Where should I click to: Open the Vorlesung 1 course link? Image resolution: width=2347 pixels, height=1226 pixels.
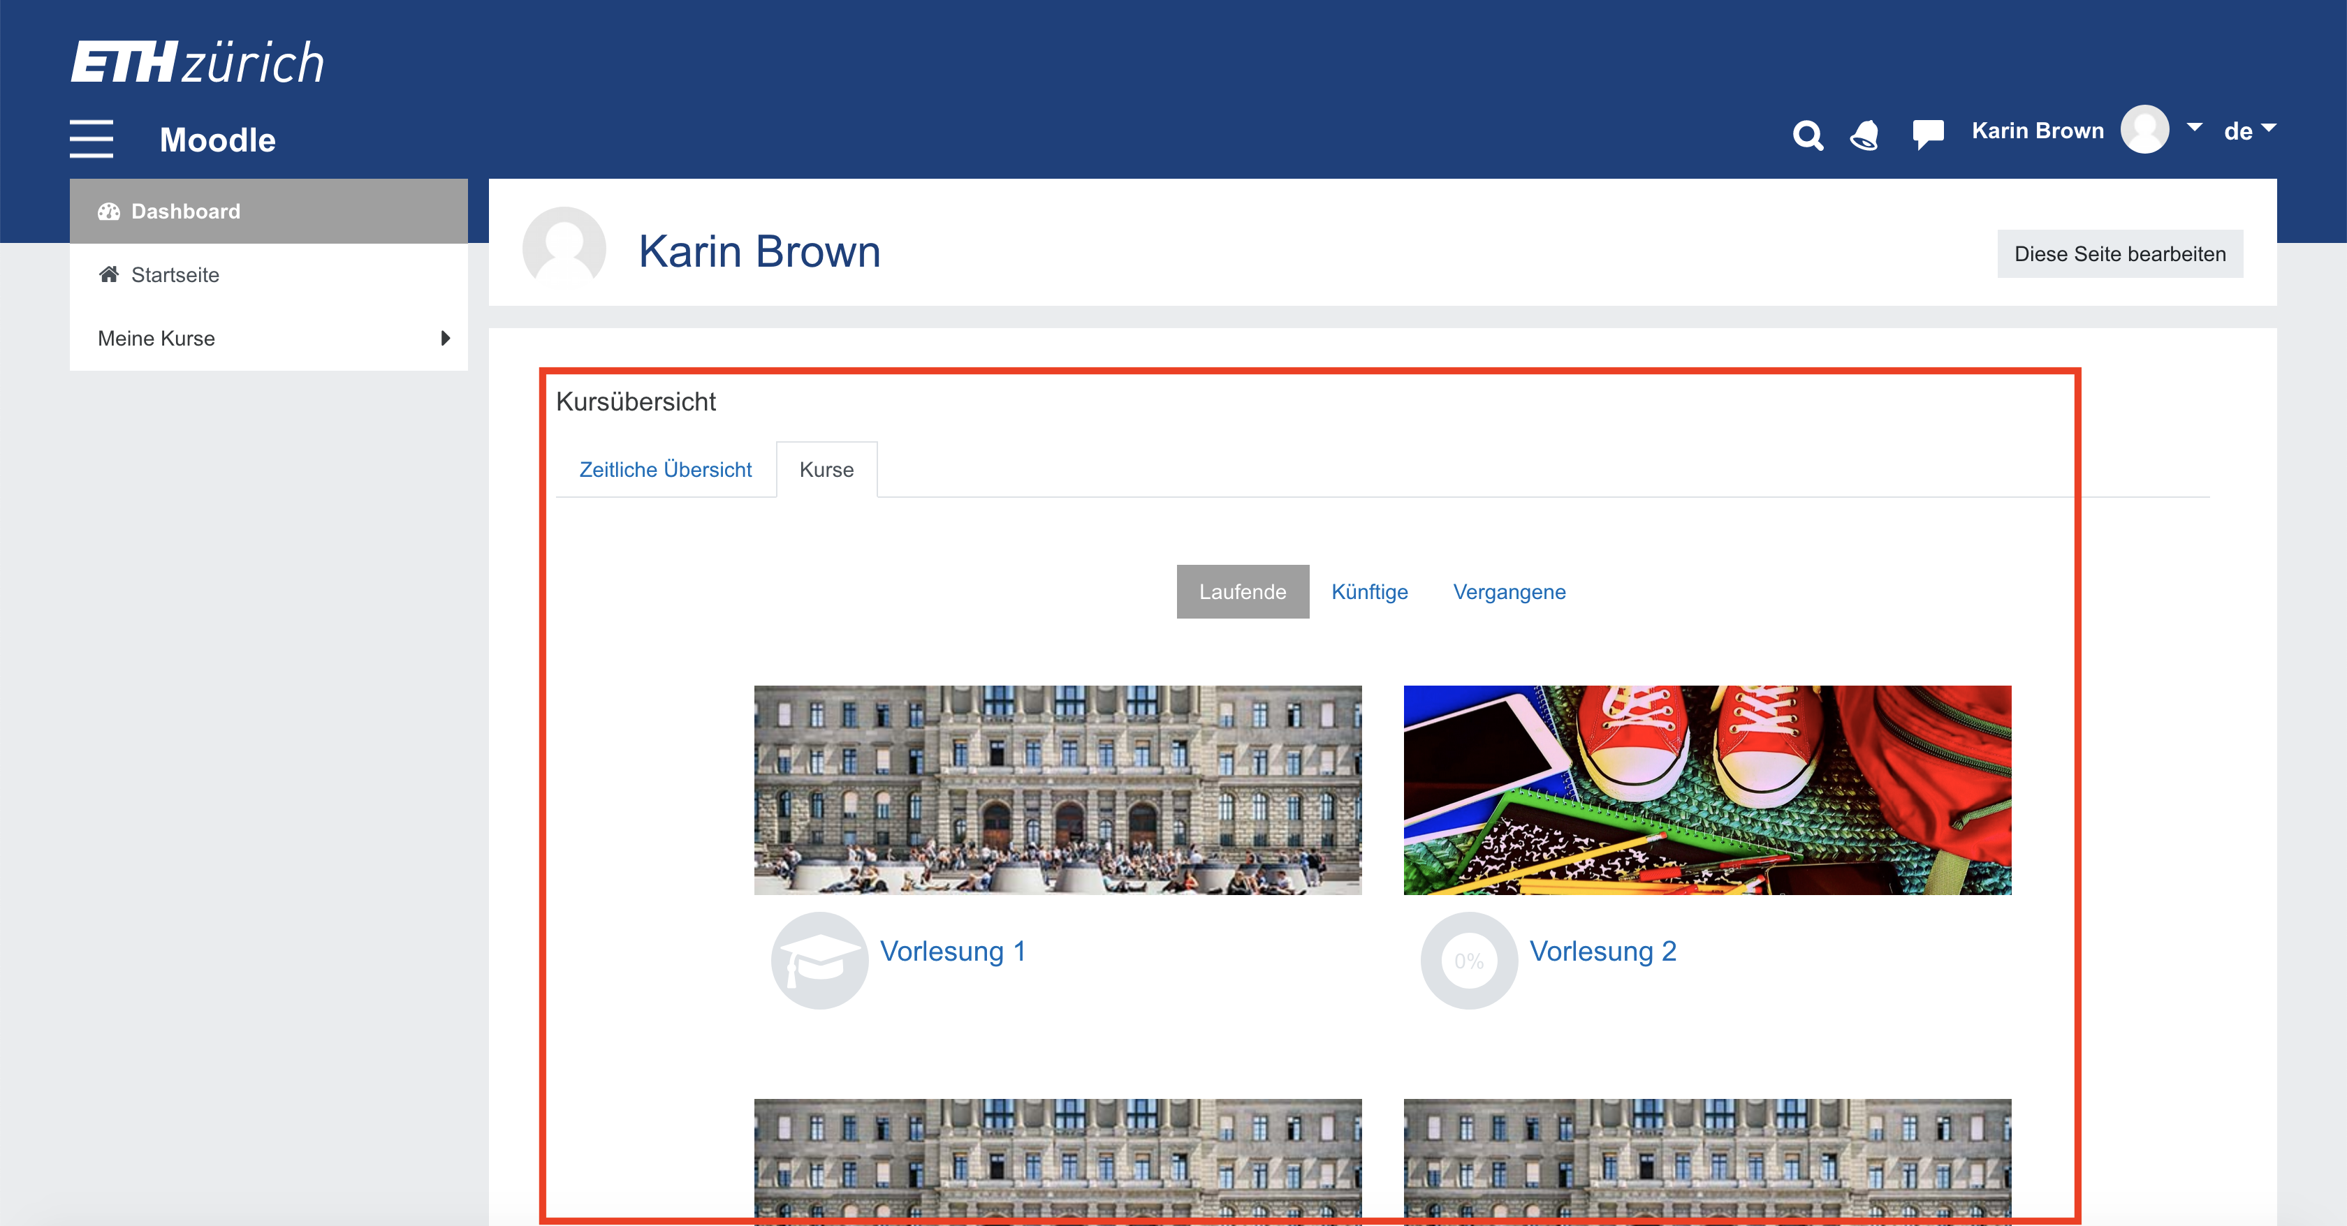tap(952, 951)
